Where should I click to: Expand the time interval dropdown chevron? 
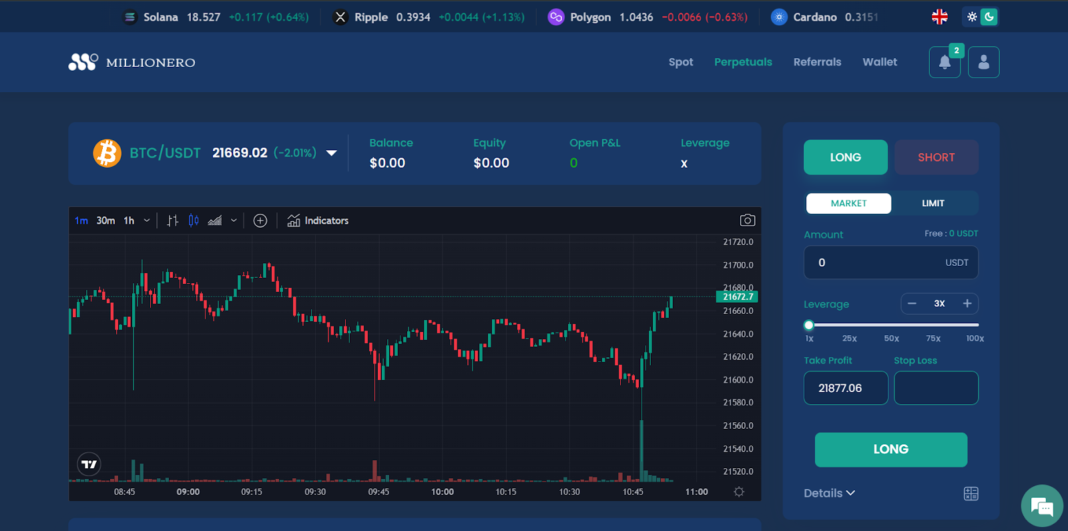click(147, 220)
